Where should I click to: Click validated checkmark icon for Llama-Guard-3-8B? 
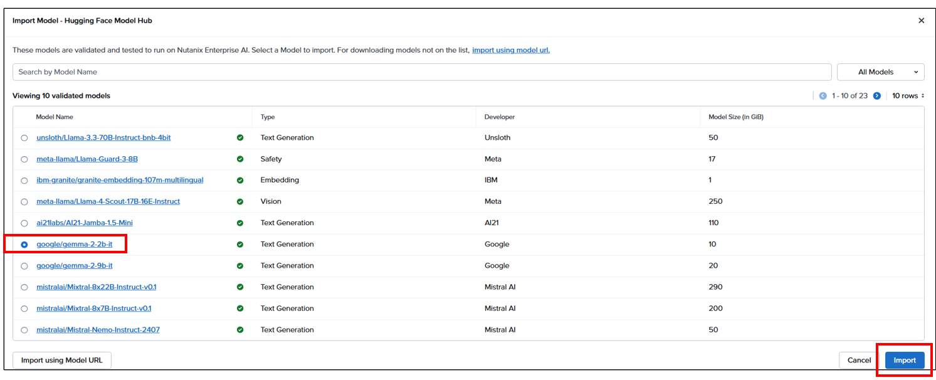tap(240, 159)
